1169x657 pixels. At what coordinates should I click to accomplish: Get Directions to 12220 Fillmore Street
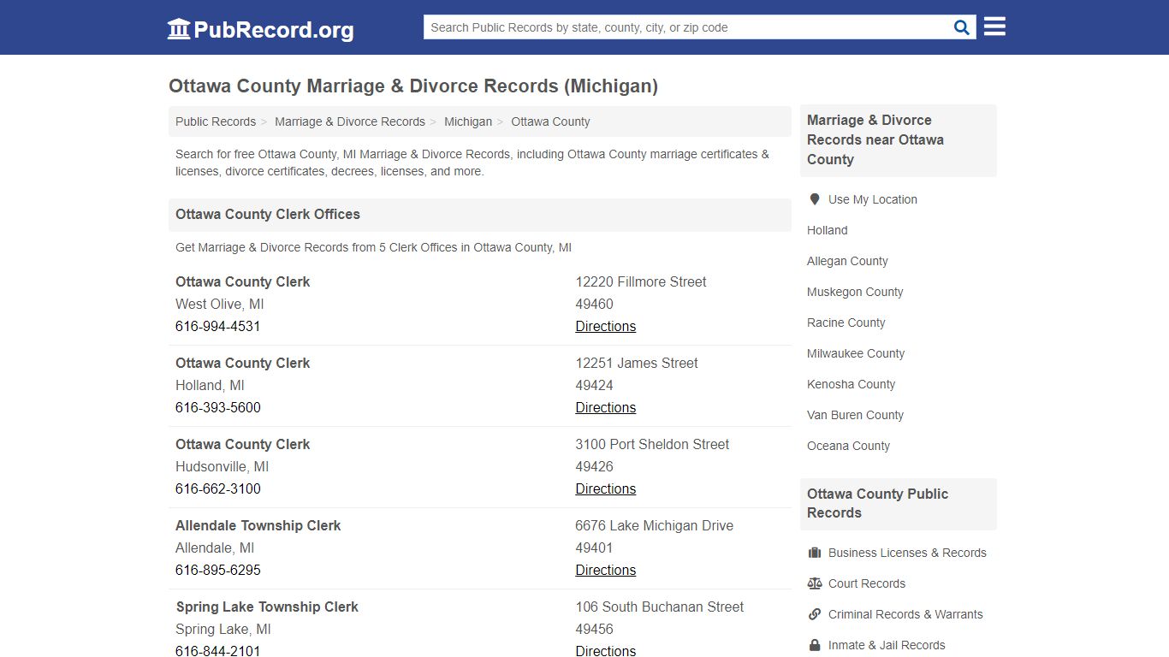click(x=606, y=326)
